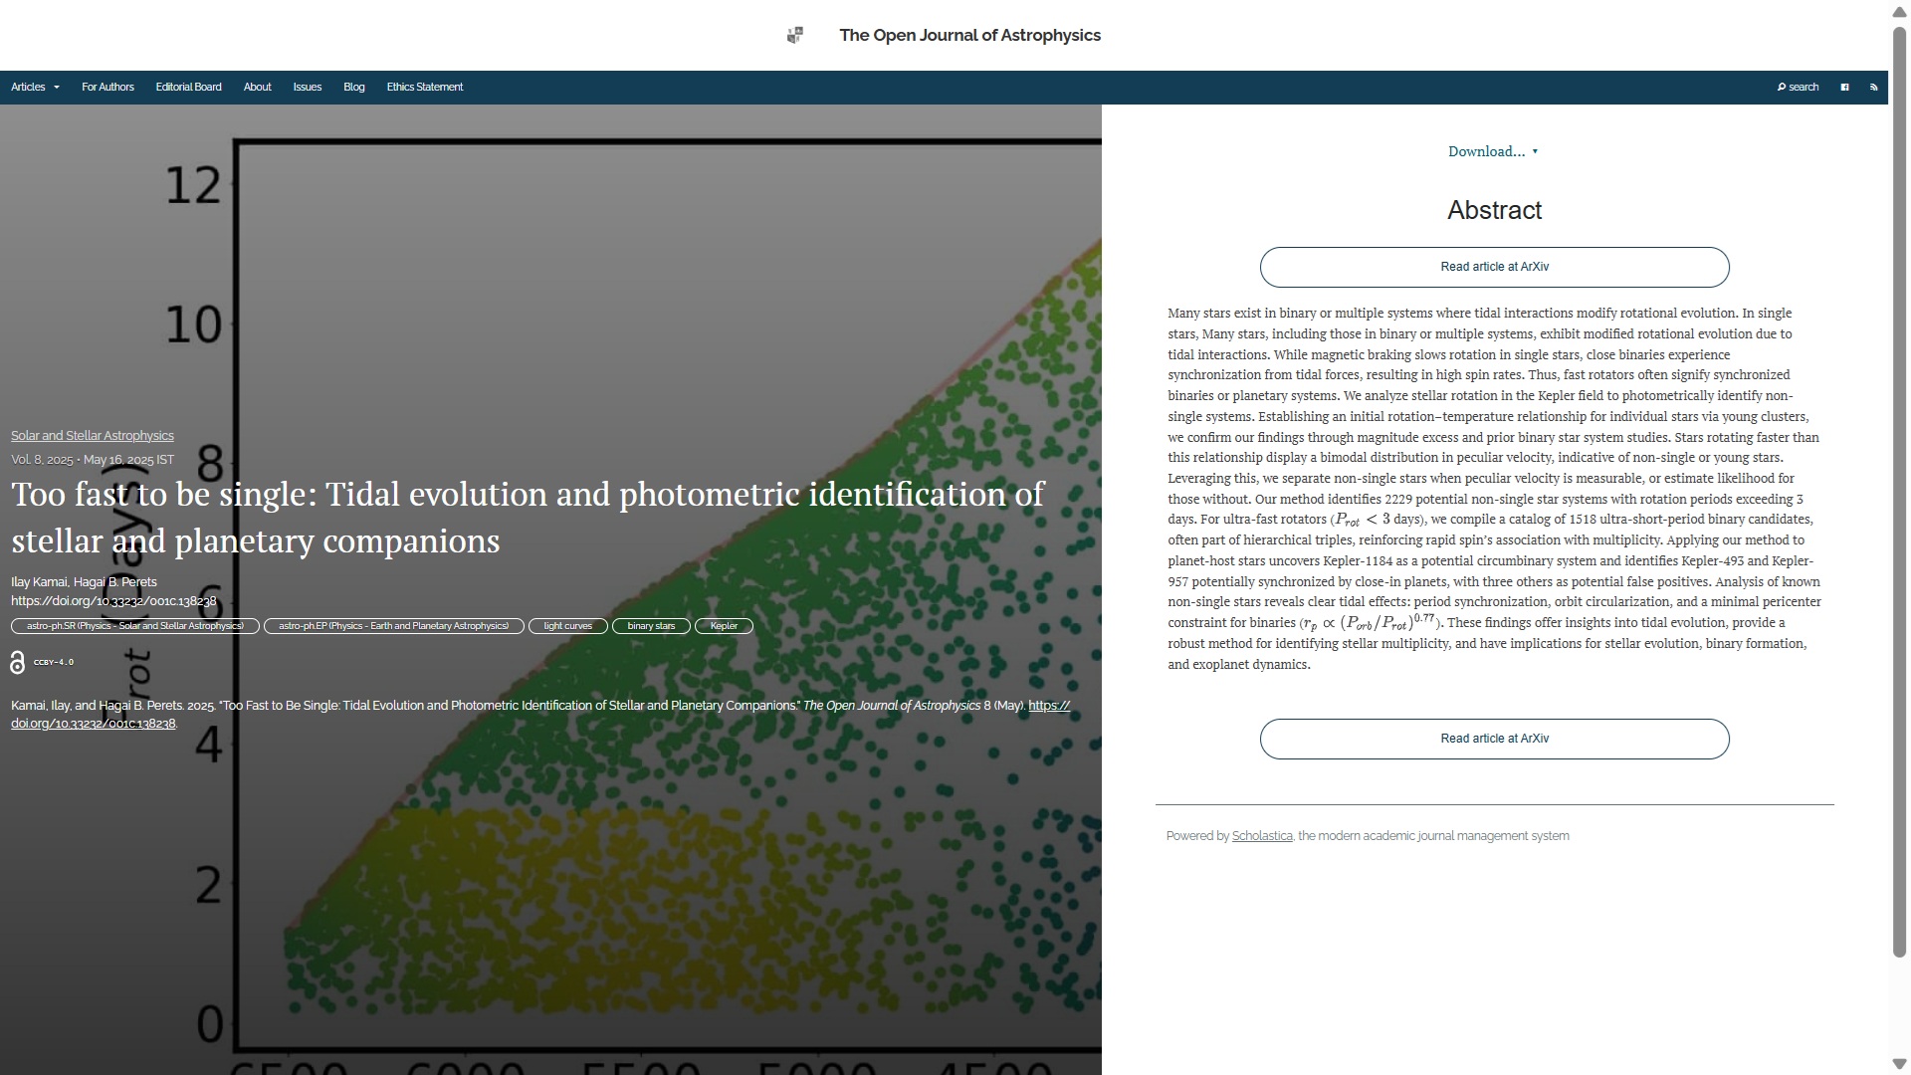Open the For Authors menu item
This screenshot has height=1075, width=1911.
(107, 88)
